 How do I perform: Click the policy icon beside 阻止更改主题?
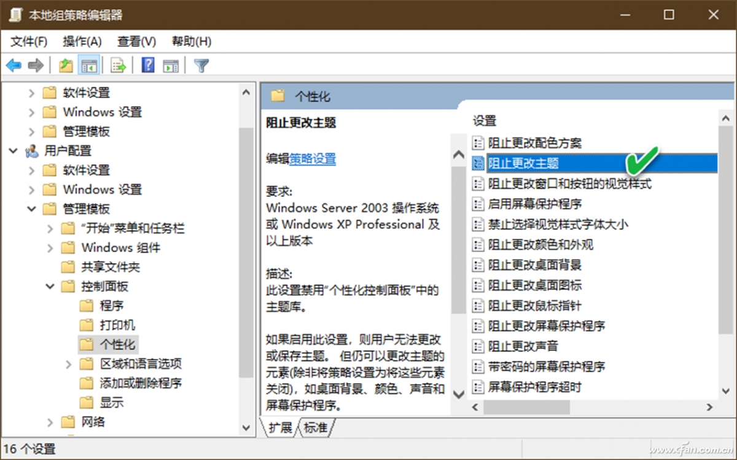pyautogui.click(x=478, y=163)
